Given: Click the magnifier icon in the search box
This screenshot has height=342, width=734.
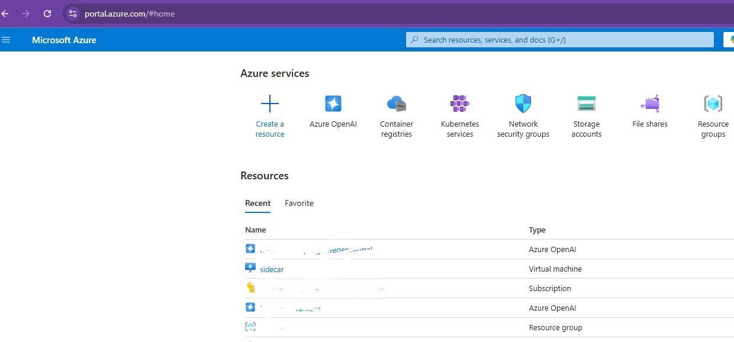Looking at the screenshot, I should [415, 40].
